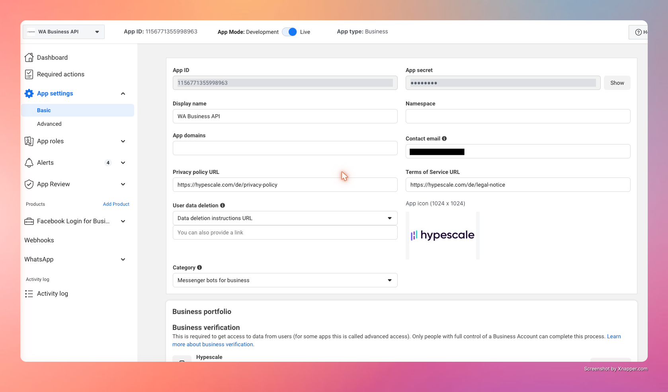Viewport: 668px width, 392px height.
Task: Go to Required actions
Action: click(x=61, y=74)
